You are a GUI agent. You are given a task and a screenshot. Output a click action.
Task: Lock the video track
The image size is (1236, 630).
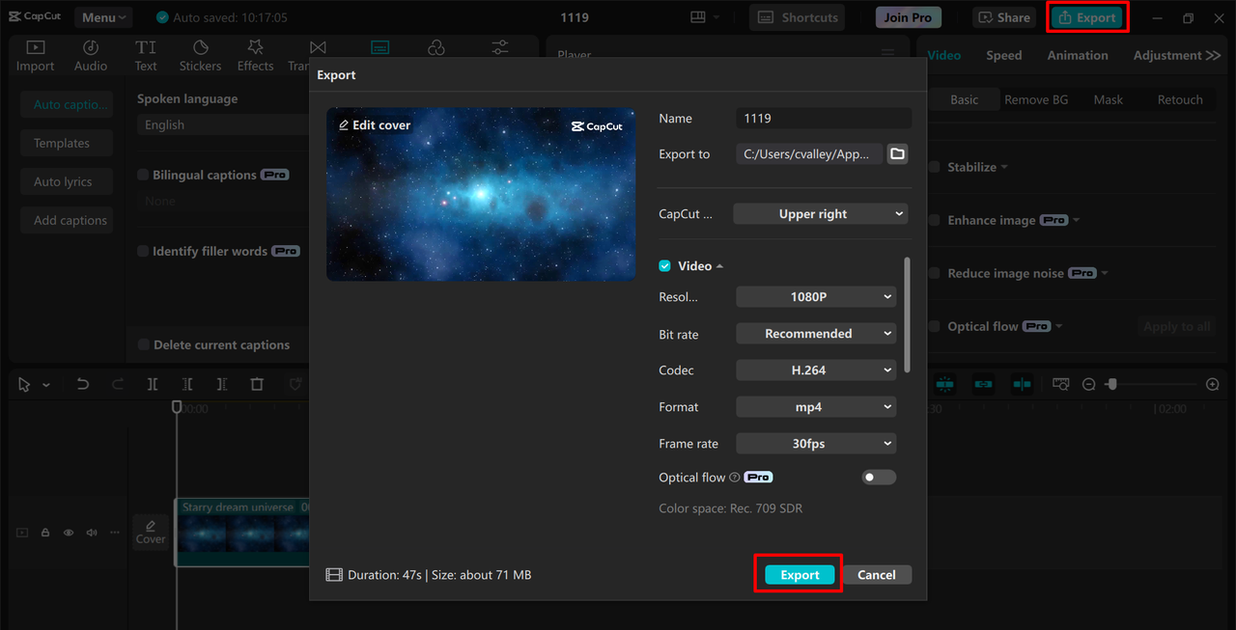(45, 533)
